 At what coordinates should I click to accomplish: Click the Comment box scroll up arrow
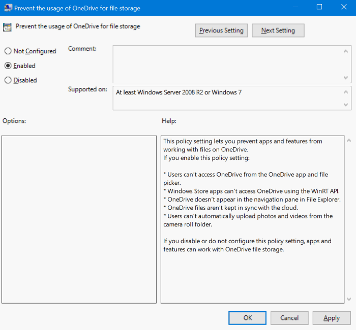point(345,51)
